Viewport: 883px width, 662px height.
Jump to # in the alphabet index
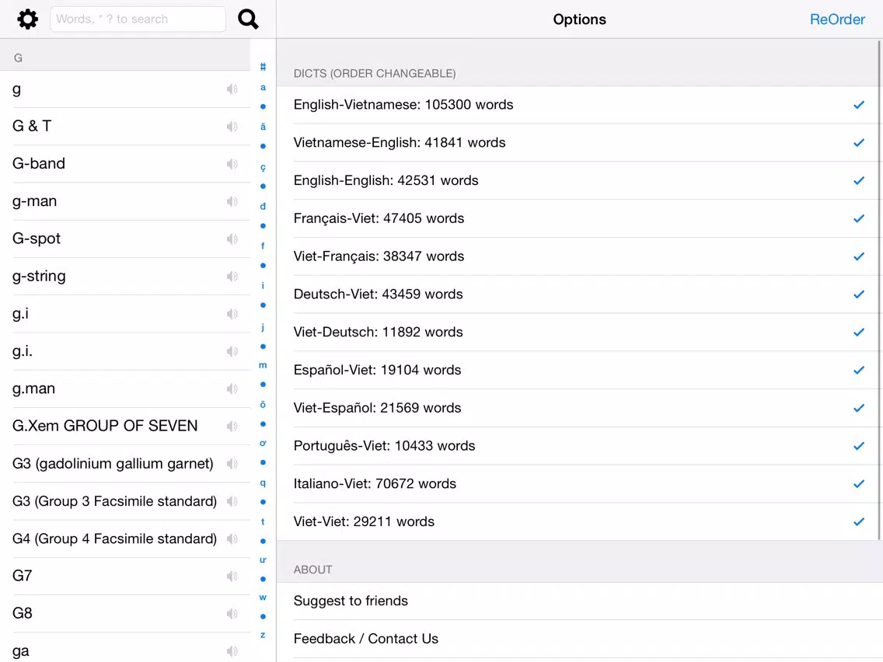(x=263, y=67)
